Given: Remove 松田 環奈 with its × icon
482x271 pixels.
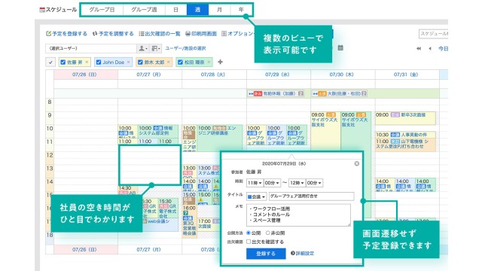Looking at the screenshot, I should pos(209,62).
